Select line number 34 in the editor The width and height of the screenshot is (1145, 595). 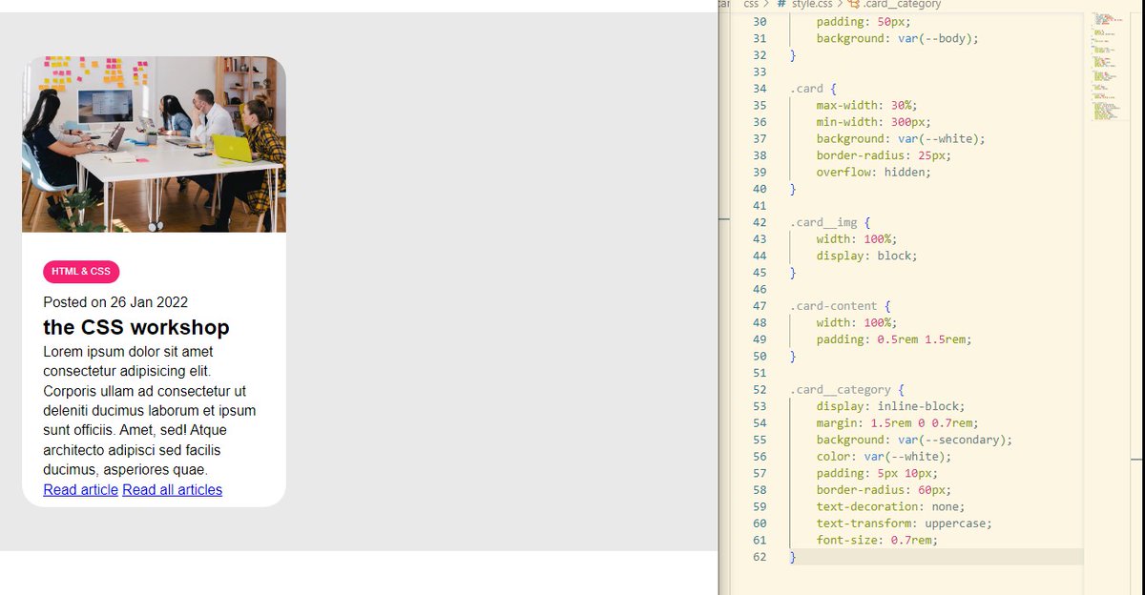coord(759,88)
